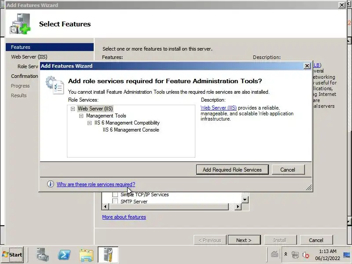This screenshot has height=264, width=352.
Task: Click active Server Manager wizard taskbar icon
Action: pyautogui.click(x=108, y=255)
